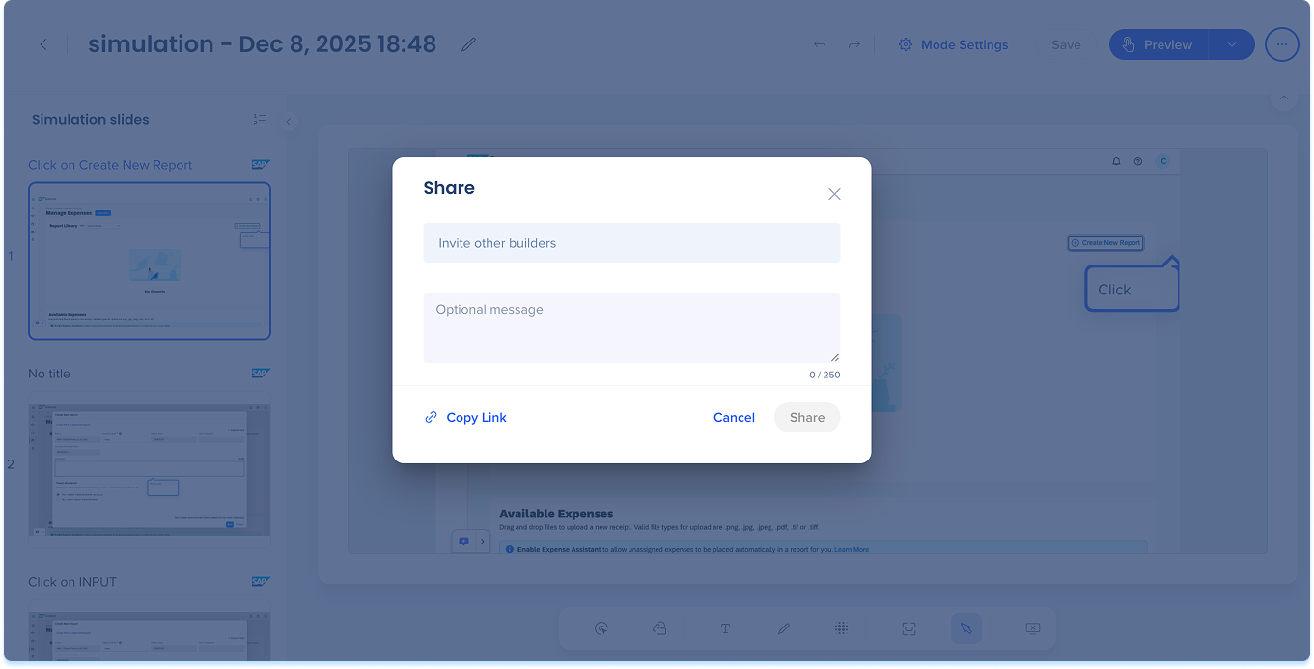Toggle the numbered list view icon
The height and width of the screenshot is (669, 1314).
pos(259,120)
